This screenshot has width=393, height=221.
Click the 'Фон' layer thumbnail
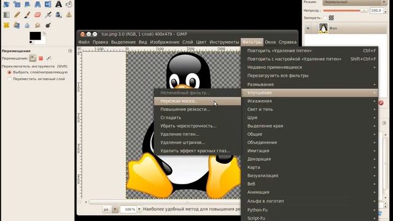point(324,28)
